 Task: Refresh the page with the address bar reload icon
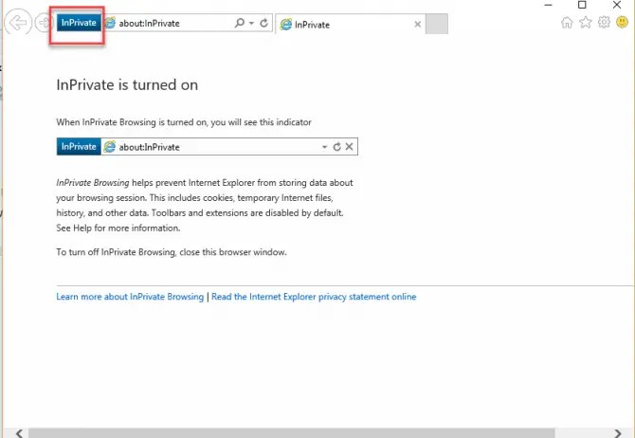pyautogui.click(x=263, y=23)
